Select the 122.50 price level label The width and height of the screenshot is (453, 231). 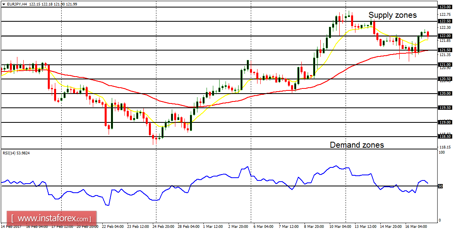[x=445, y=21]
